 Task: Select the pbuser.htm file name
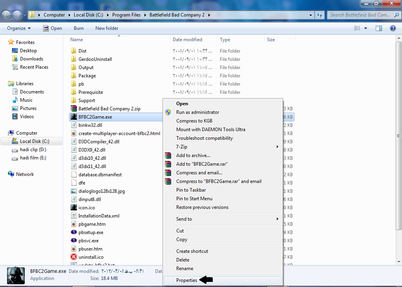pyautogui.click(x=90, y=249)
